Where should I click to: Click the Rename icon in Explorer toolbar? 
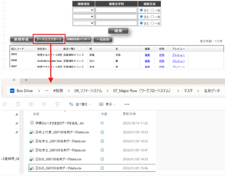(x=31, y=104)
